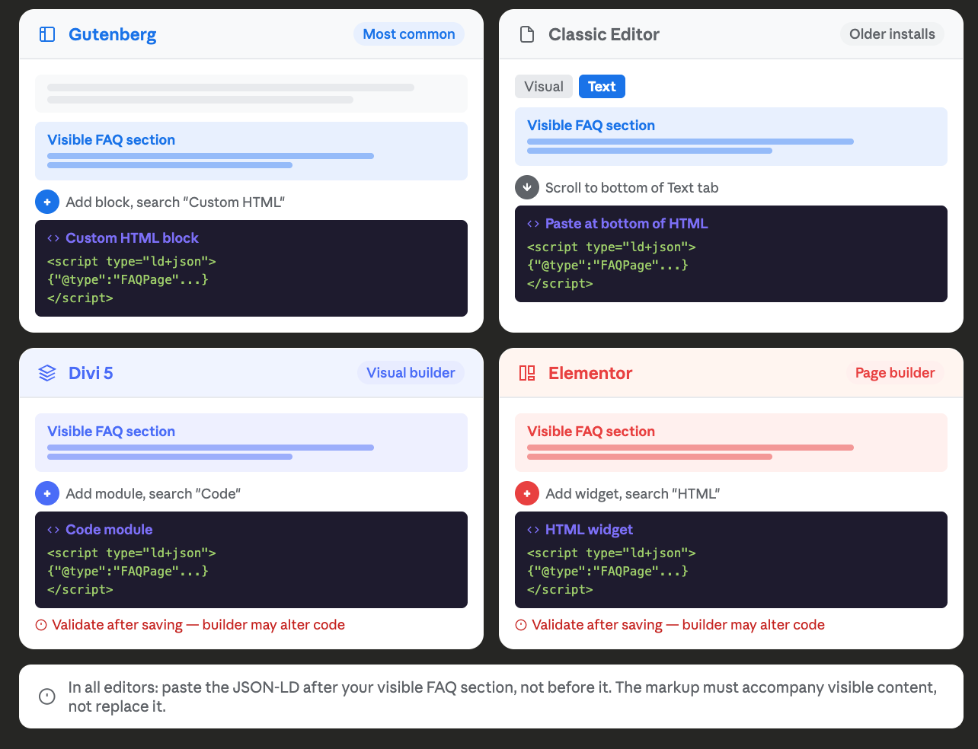Click Visible FAQ section in Gutenberg card

point(111,140)
